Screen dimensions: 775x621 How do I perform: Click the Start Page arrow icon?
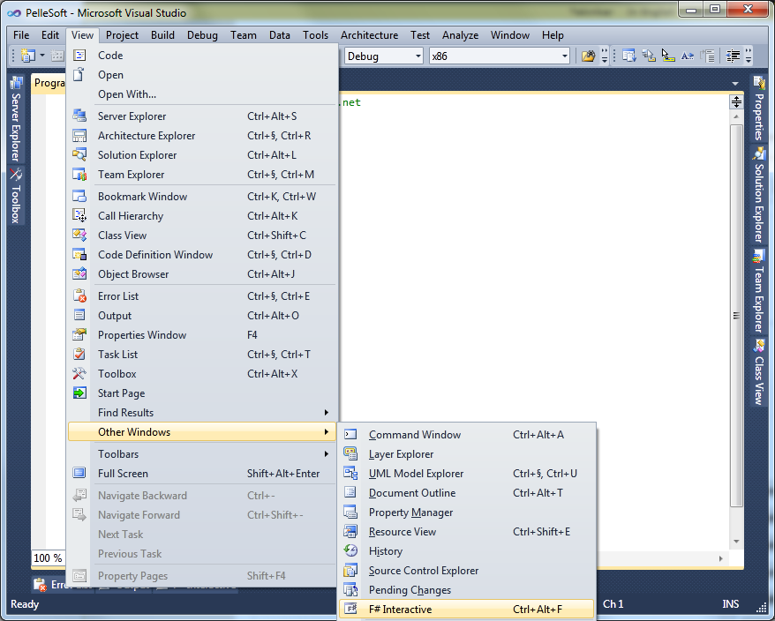(x=79, y=393)
